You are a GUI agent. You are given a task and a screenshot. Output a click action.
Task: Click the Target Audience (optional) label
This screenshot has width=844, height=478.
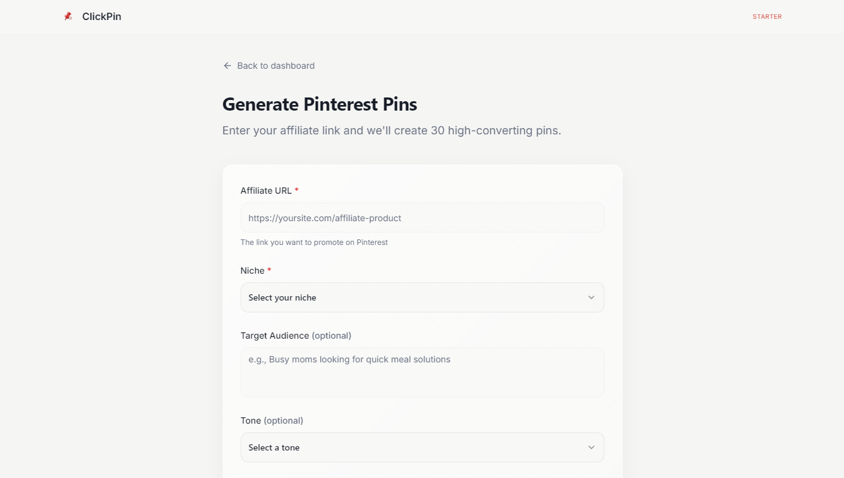(296, 336)
